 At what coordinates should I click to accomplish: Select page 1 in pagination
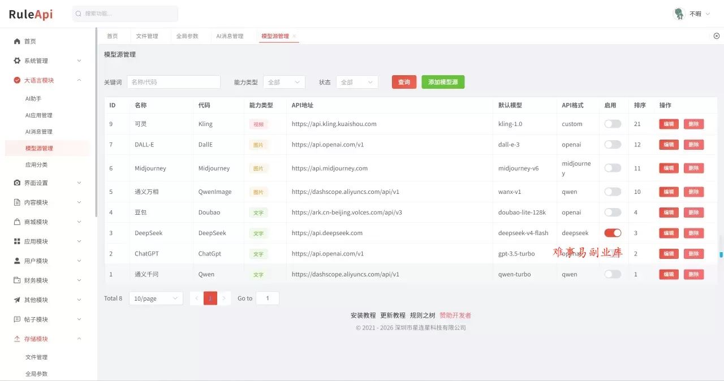[210, 298]
